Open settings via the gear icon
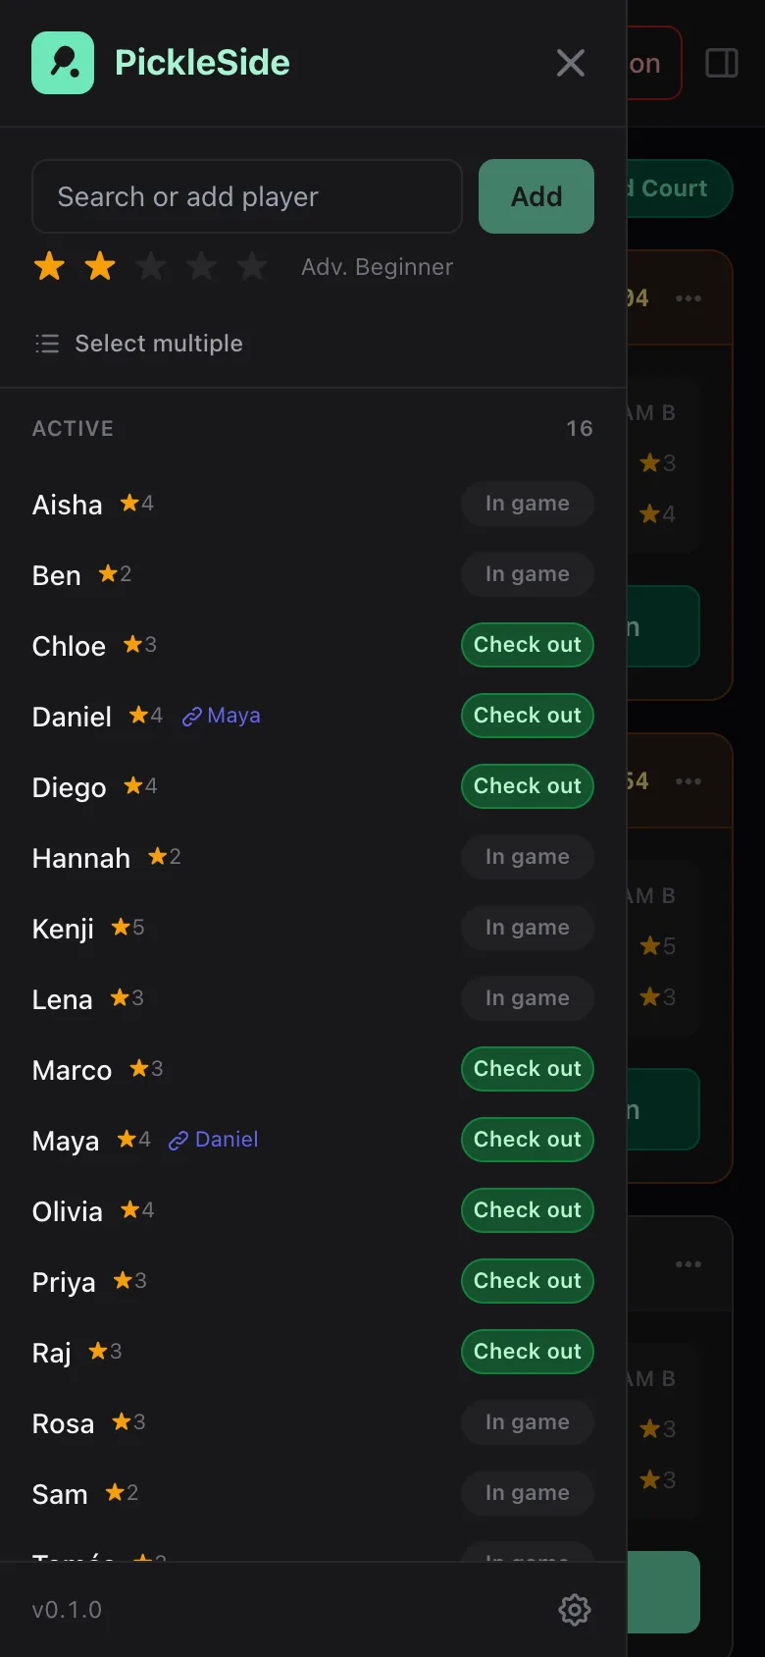This screenshot has width=765, height=1657. click(575, 1609)
